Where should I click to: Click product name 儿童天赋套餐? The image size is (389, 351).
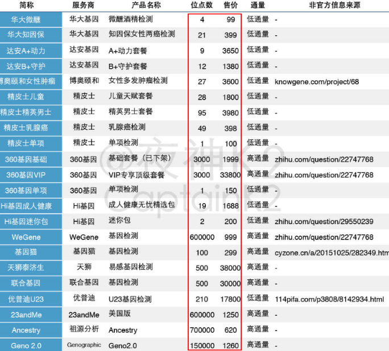point(130,96)
